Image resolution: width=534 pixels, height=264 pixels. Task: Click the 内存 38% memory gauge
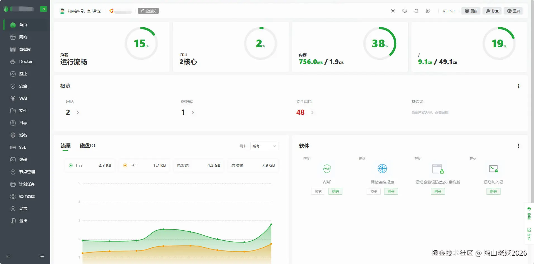point(380,43)
